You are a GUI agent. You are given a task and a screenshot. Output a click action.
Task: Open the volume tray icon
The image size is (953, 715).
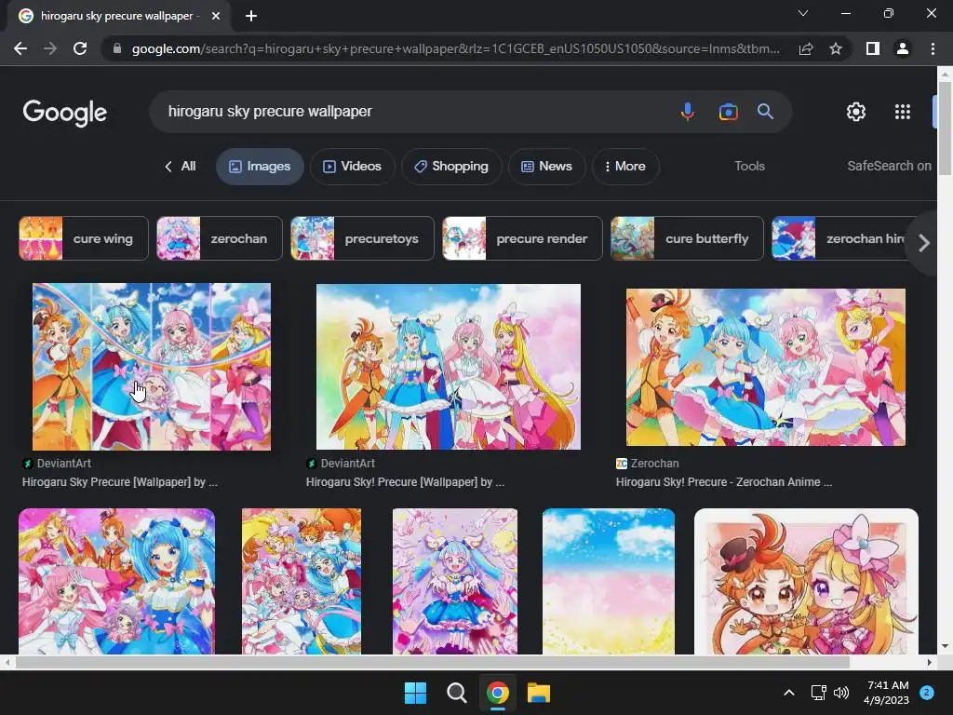pos(841,693)
